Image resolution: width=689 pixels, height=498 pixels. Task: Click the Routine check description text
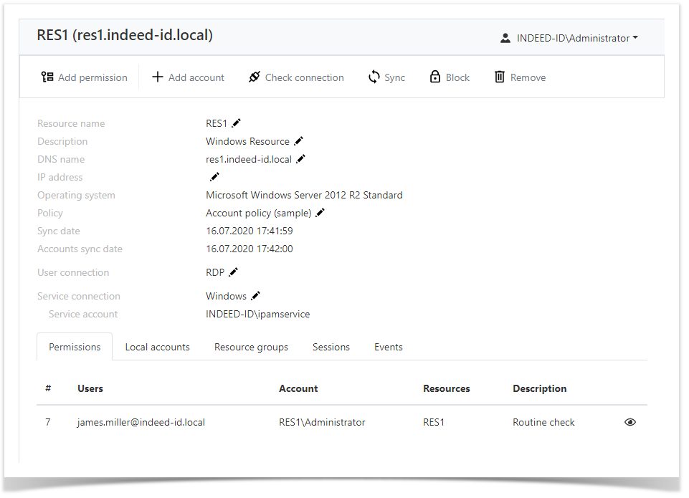click(543, 422)
